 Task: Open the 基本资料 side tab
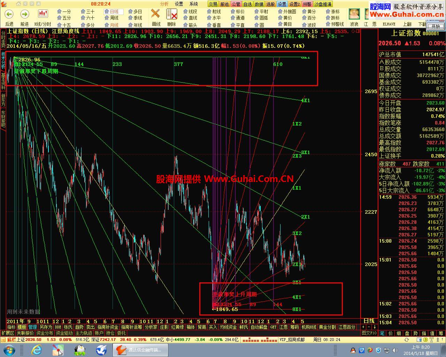3,82
